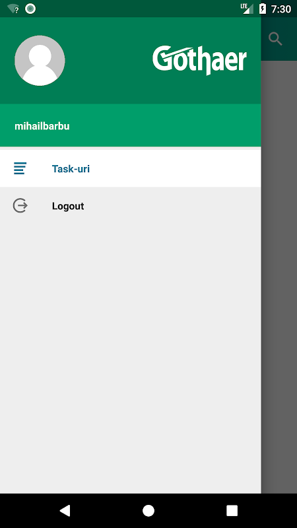Tap the Android back triangle button
Image resolution: width=297 pixels, height=528 pixels.
pos(65,511)
